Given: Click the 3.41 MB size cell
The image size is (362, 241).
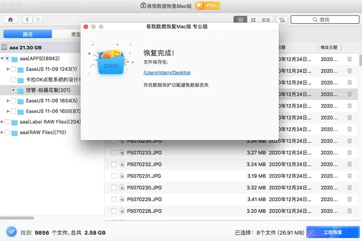Looking at the screenshot, I should click(256, 199).
